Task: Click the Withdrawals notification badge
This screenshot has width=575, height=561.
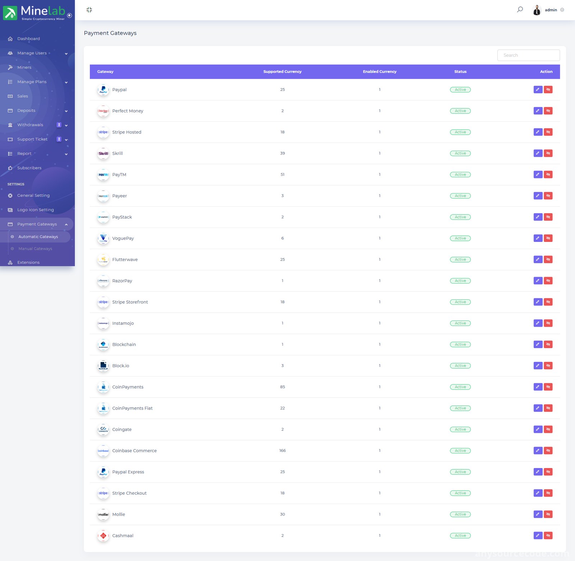Action: tap(59, 125)
